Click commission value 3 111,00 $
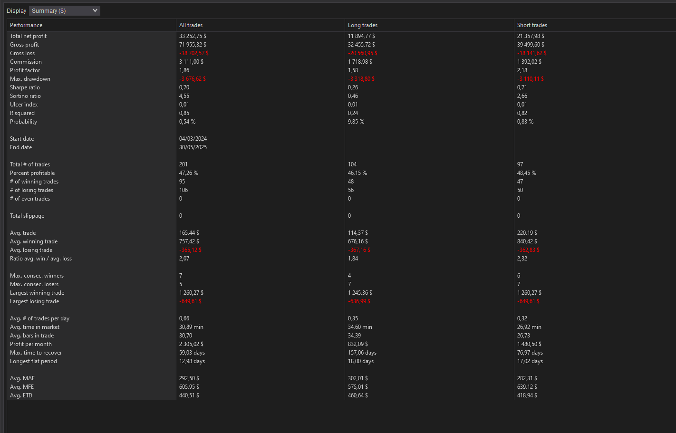This screenshot has height=433, width=676. pos(191,62)
